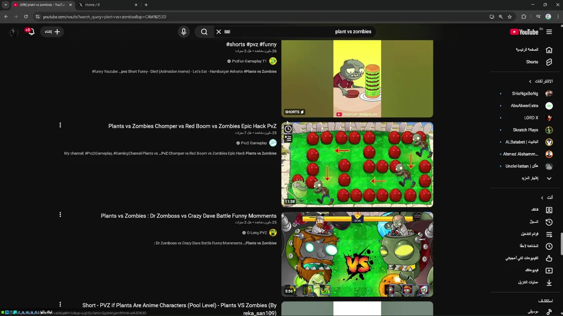Click Add to queue overlay on Chomper thumbnail

[288, 138]
